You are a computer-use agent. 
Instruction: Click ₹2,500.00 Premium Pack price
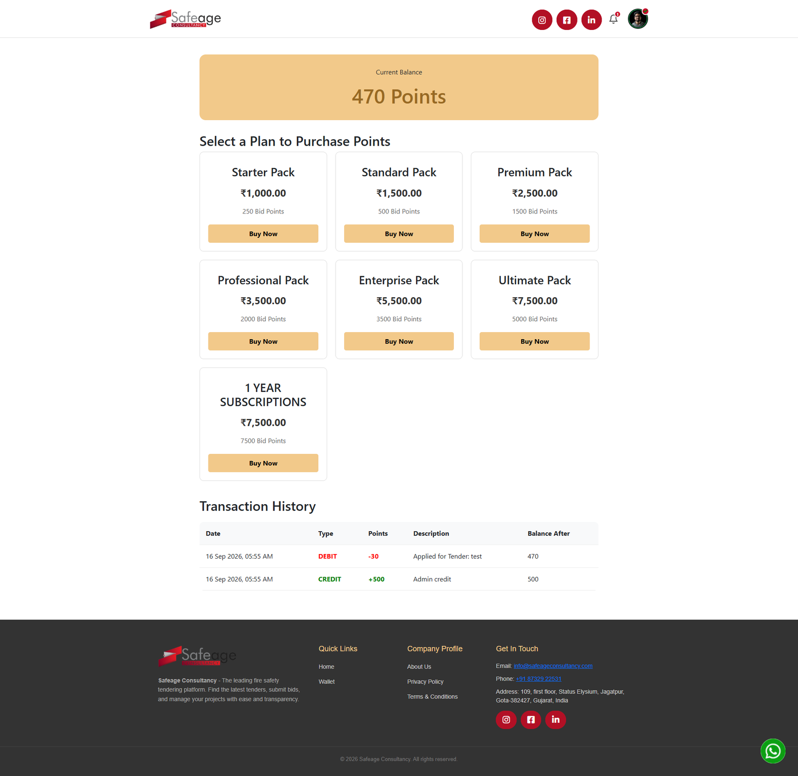pyautogui.click(x=535, y=193)
